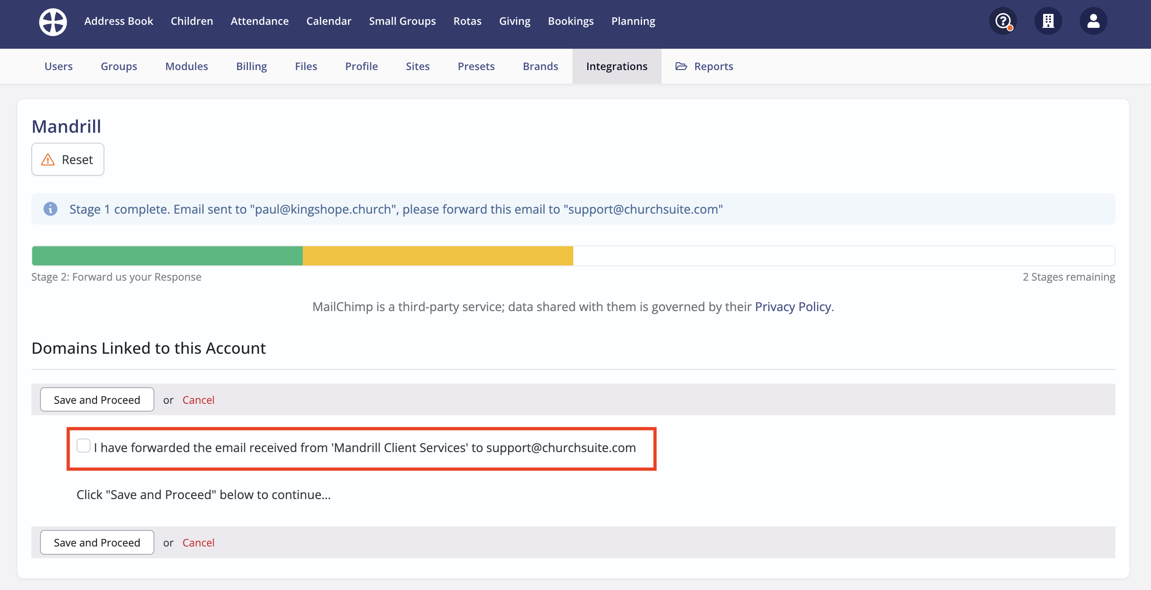The image size is (1151, 590).
Task: Click the green segment of progress bar
Action: pos(167,256)
